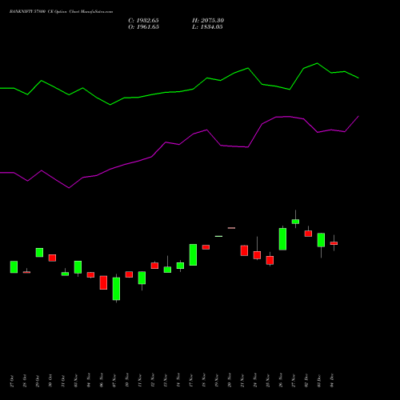Select the low value L: 1834.05
This screenshot has width=400, height=400.
[207, 27]
